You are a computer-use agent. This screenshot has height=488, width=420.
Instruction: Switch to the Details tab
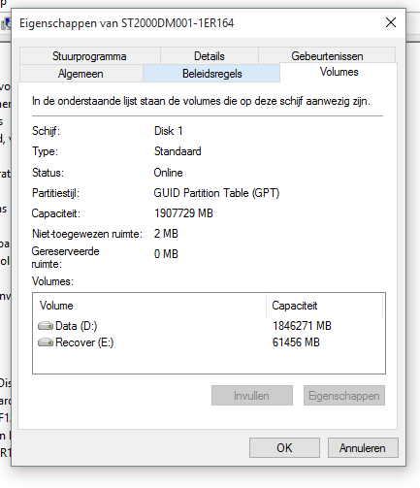click(210, 56)
